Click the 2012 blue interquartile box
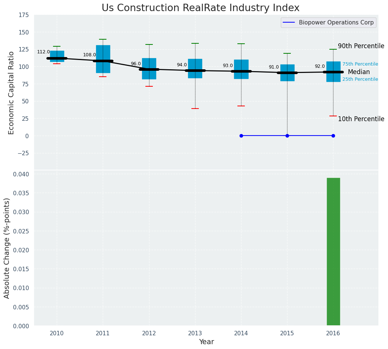Viewport: 388px width, 349px height. [x=149, y=69]
